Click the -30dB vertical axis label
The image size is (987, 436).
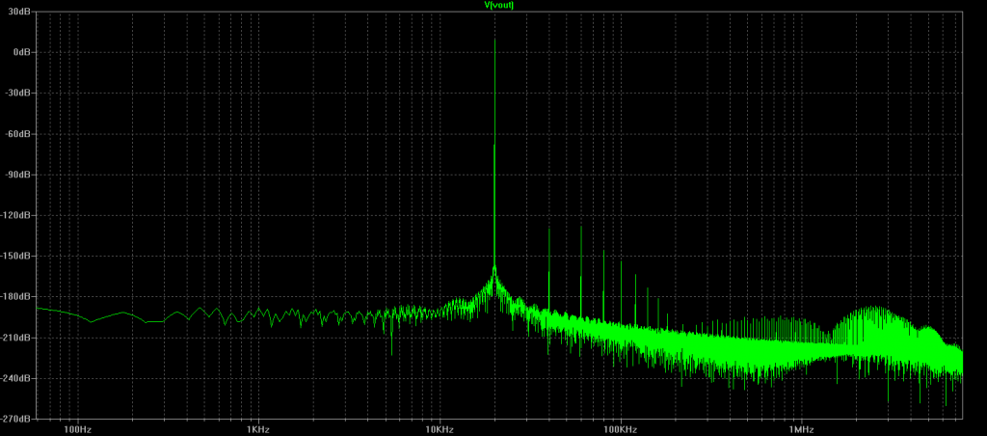click(x=20, y=94)
